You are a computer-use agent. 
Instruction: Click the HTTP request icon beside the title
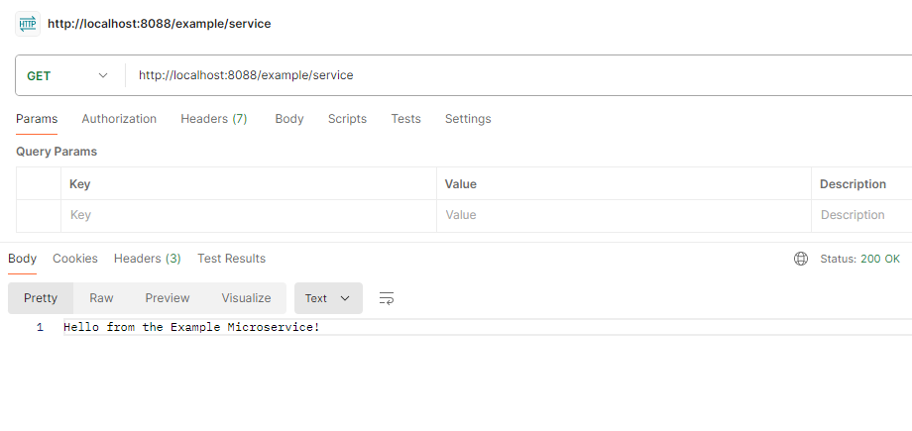point(28,24)
